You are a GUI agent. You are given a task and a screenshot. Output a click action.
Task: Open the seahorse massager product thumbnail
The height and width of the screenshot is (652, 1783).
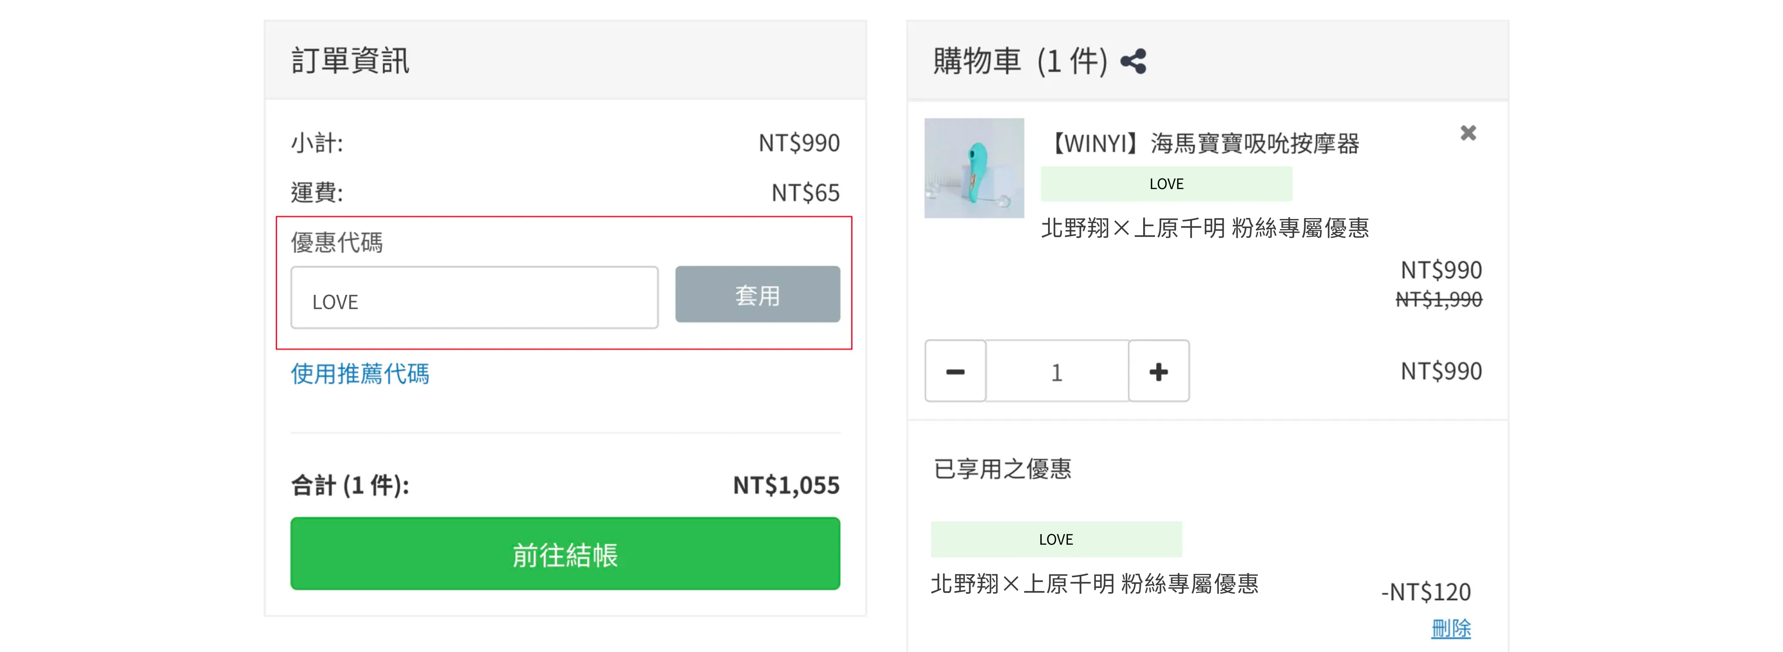pos(974,168)
